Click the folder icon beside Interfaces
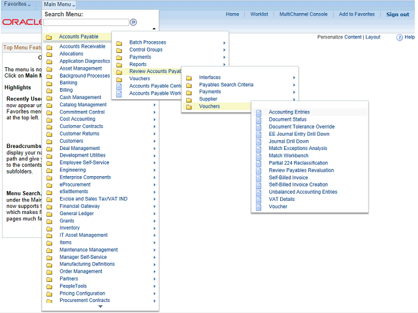The height and width of the screenshot is (313, 418). click(189, 78)
